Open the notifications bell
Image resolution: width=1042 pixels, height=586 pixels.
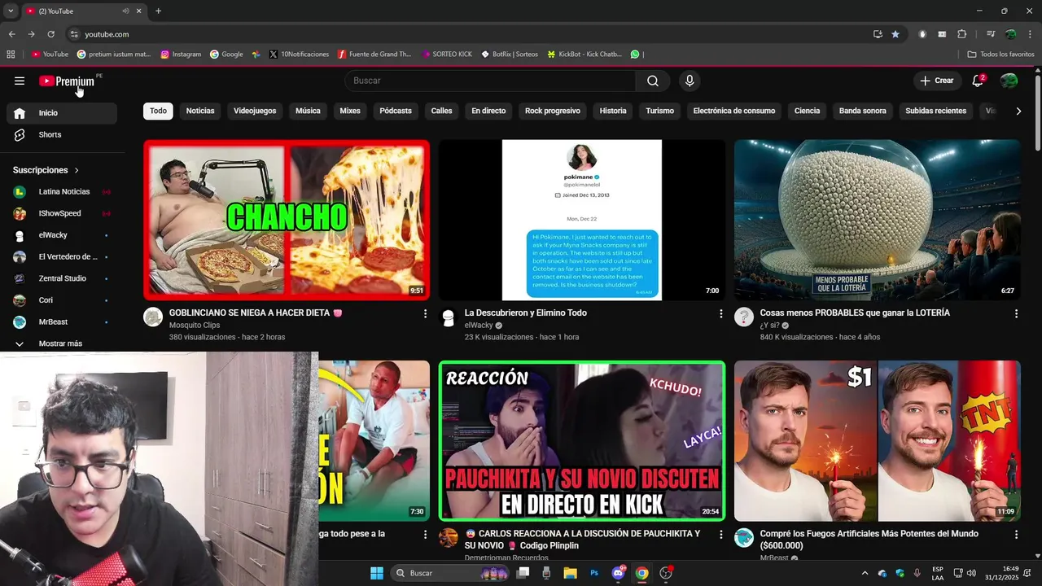(978, 81)
